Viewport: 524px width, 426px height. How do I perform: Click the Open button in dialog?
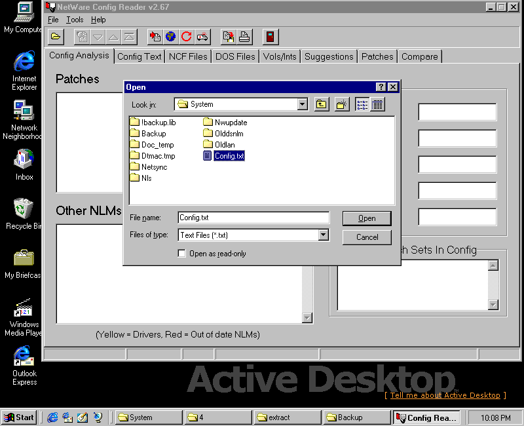[367, 218]
